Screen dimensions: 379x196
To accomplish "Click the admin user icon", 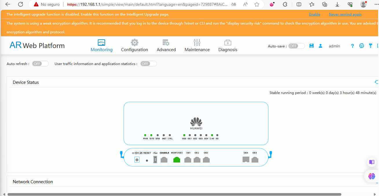I will [321, 46].
